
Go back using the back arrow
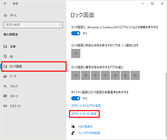[5, 4]
